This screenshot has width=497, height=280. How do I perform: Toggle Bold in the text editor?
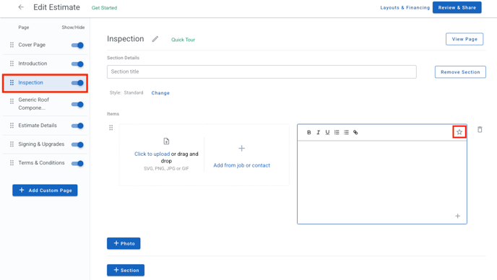308,132
